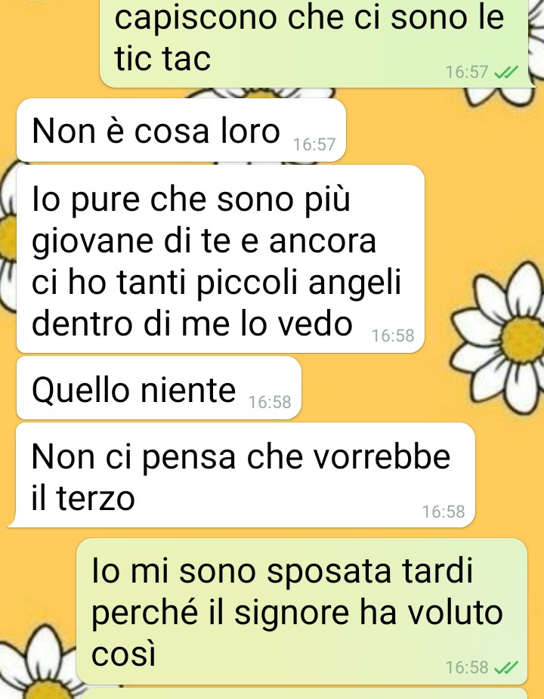
Task: Click the 16:57 timestamp on 'Non è cosa loro'
Action: point(314,144)
